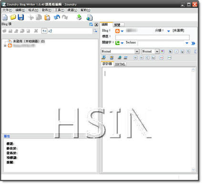
Task: Click the gray redo arrow
Action: pos(65,17)
